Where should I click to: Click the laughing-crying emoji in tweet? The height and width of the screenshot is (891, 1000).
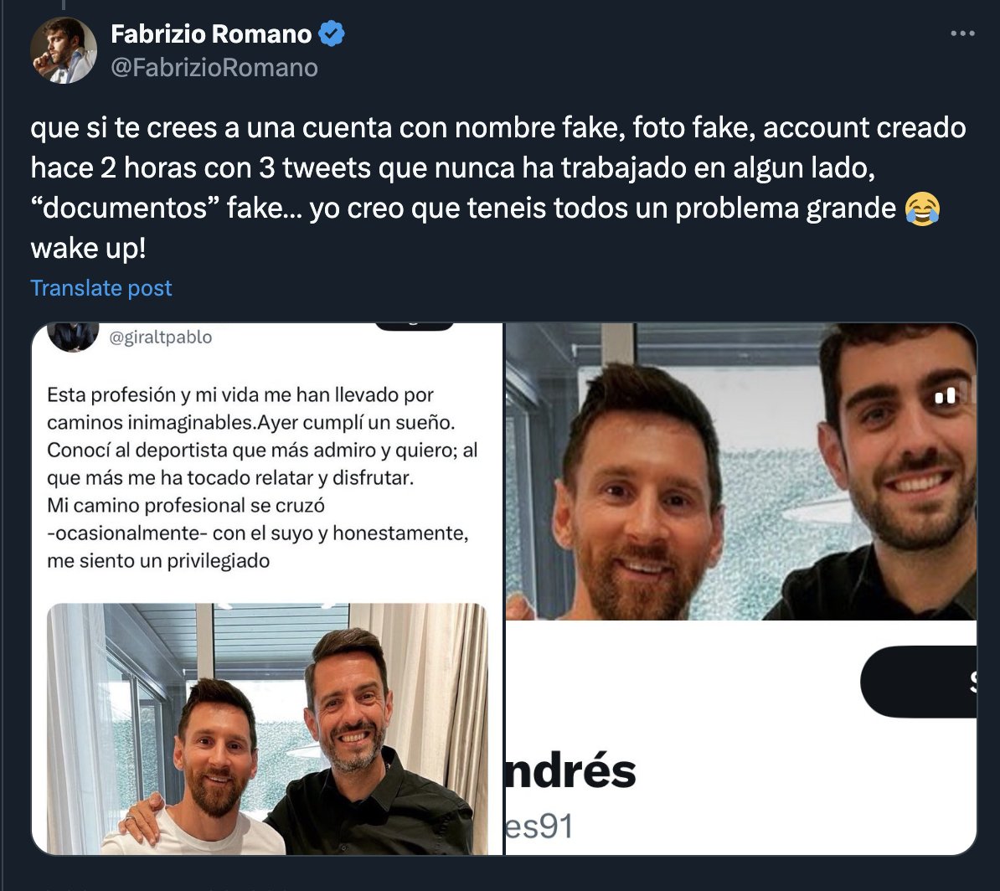pos(922,209)
